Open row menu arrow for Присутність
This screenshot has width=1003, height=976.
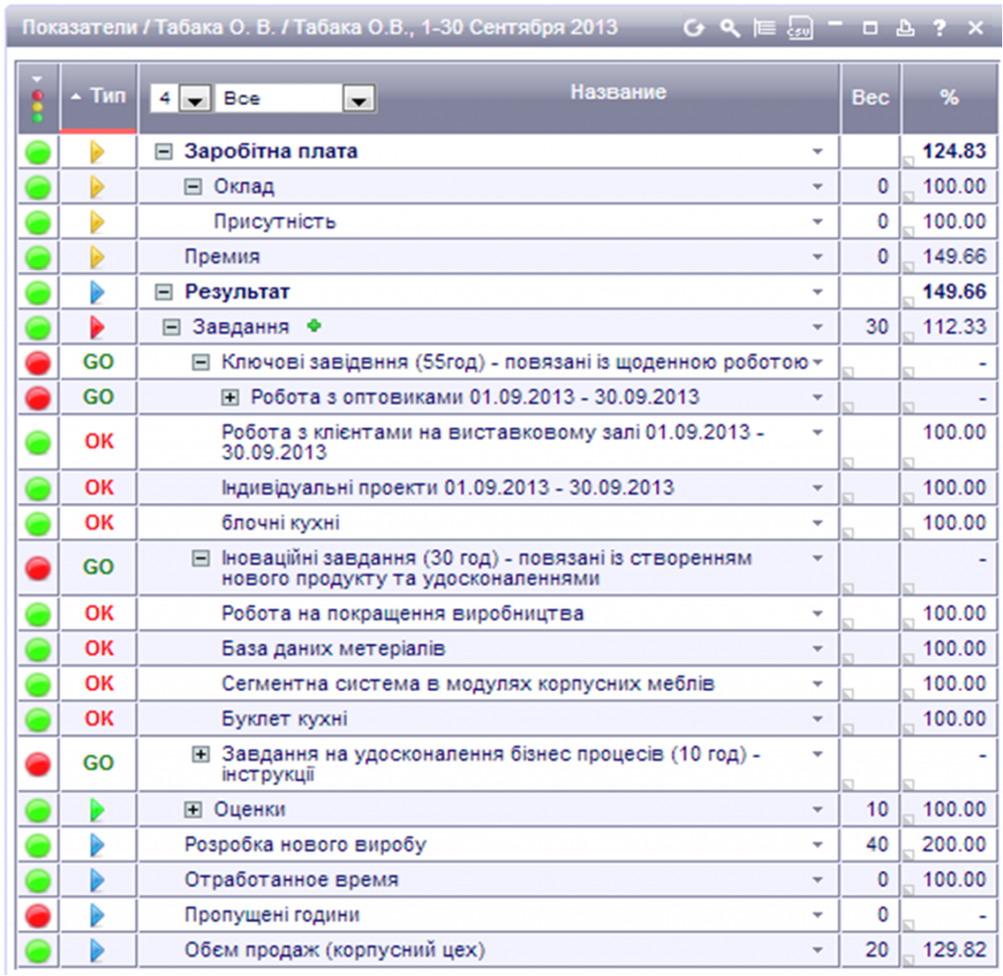(818, 222)
